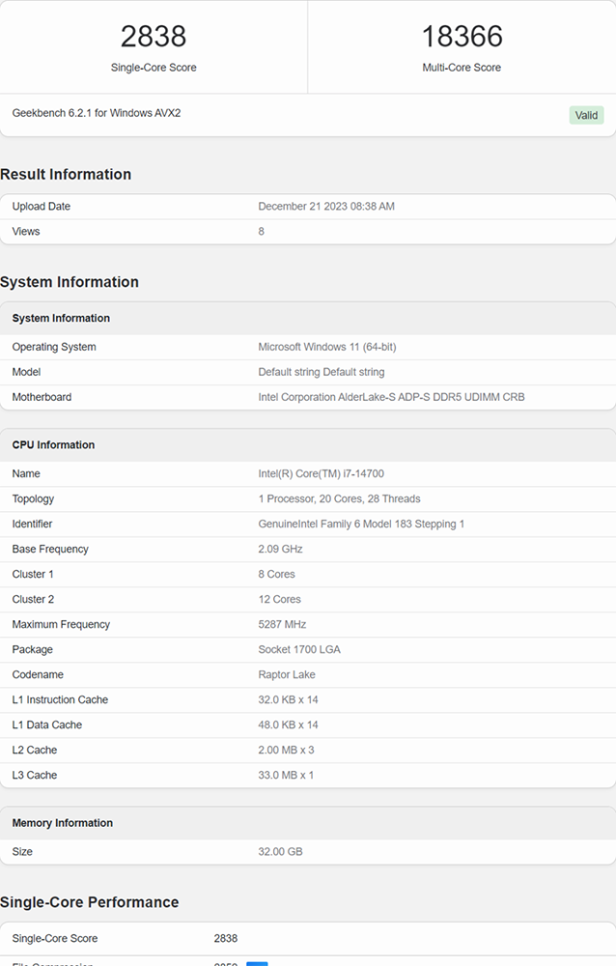This screenshot has width=616, height=966.
Task: Select the Raptor Lake codename value
Action: point(287,674)
